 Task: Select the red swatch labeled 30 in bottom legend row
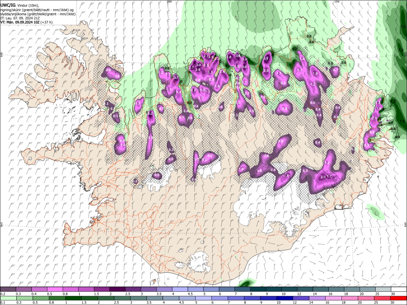click(x=399, y=298)
